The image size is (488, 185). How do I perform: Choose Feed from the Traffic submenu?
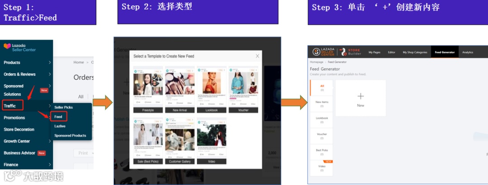click(x=58, y=117)
